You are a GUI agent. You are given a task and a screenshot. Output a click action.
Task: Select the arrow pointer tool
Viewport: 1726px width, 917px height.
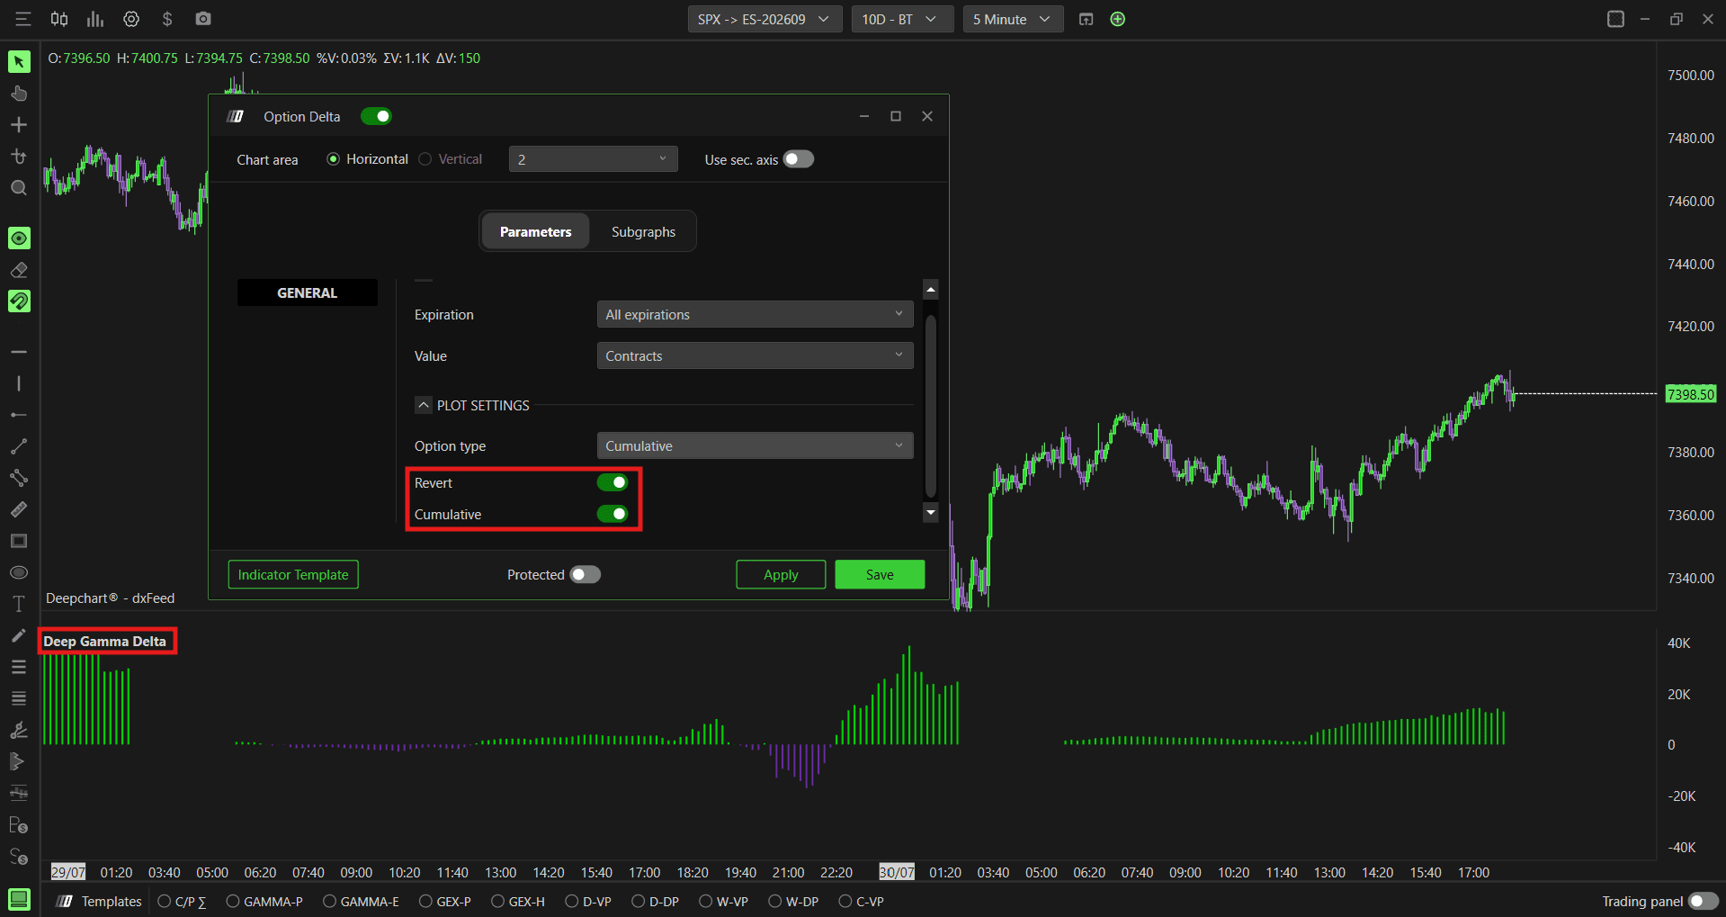point(19,61)
